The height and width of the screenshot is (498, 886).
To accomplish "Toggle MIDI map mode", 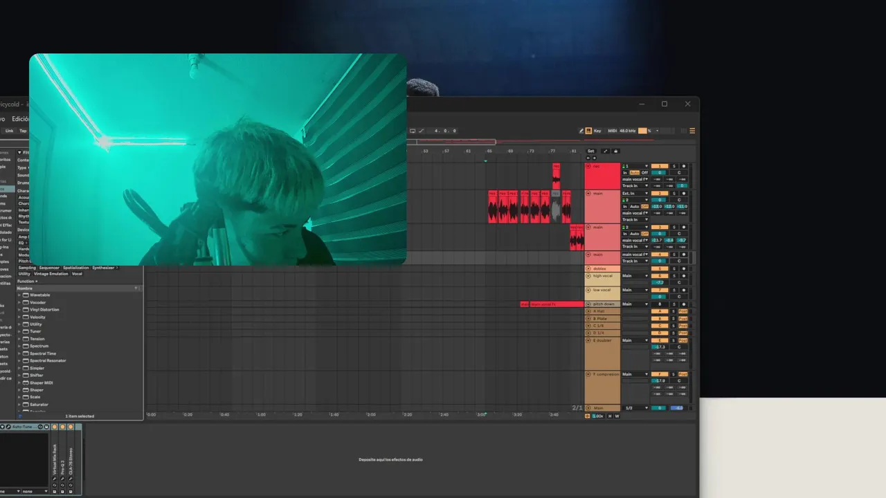I will coord(612,131).
